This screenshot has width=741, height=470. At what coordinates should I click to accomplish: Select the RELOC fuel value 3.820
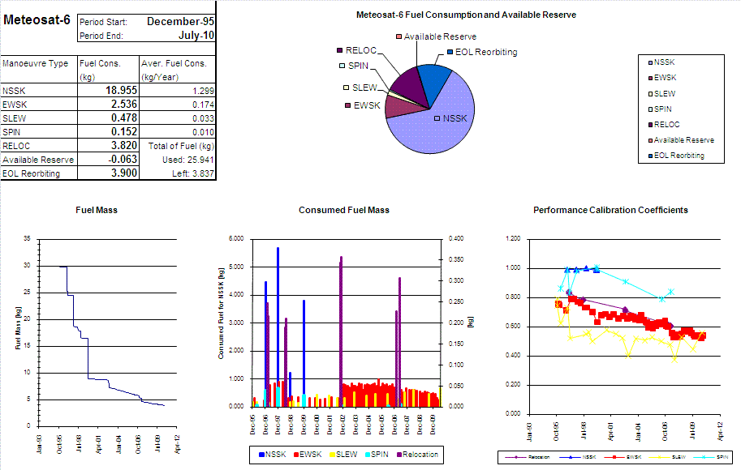124,145
